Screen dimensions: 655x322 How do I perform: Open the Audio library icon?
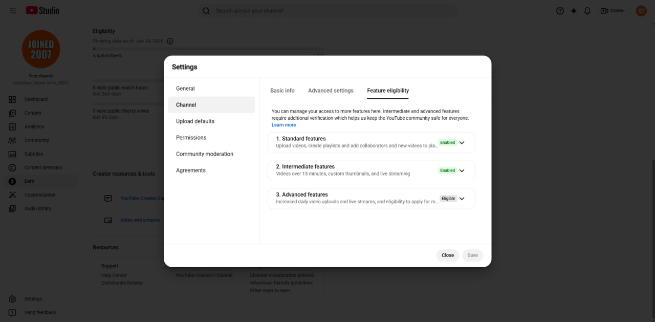pyautogui.click(x=12, y=208)
